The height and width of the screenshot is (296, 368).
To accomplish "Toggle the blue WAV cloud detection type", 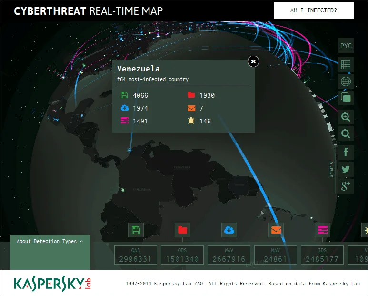I will coord(229,230).
